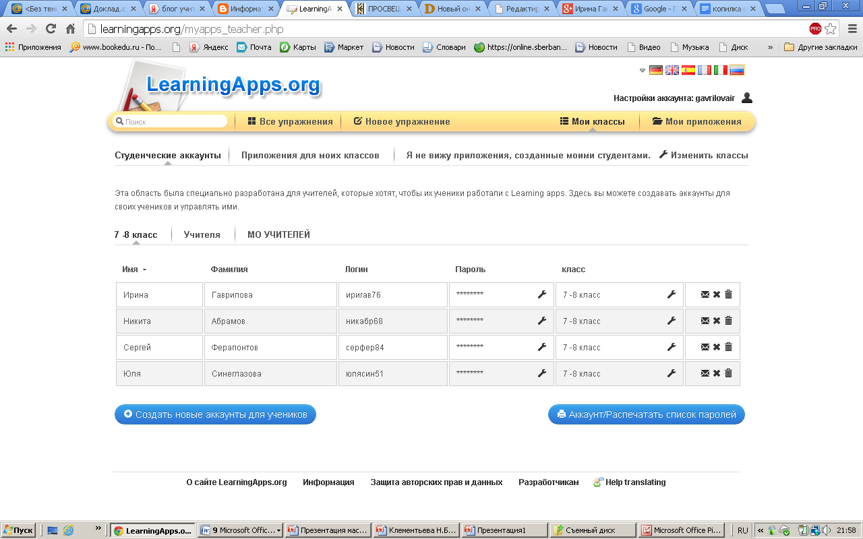The height and width of the screenshot is (539, 863).
Task: Send message envelope for Юля Синеглазова
Action: point(705,373)
